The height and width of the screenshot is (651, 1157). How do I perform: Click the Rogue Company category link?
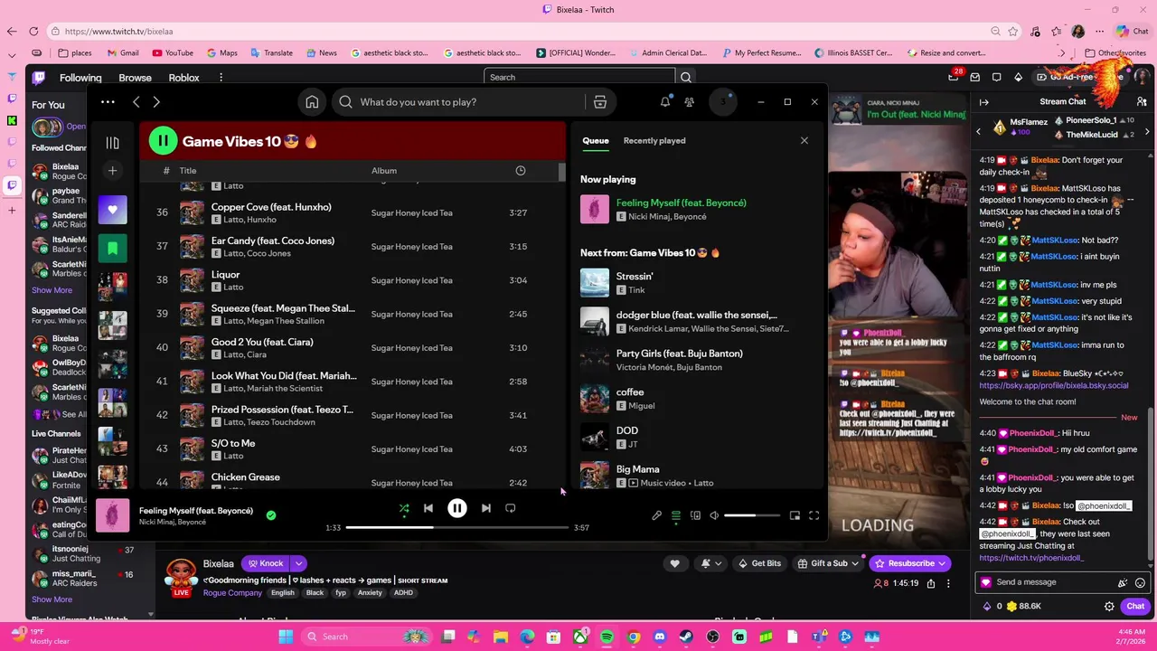point(232,593)
